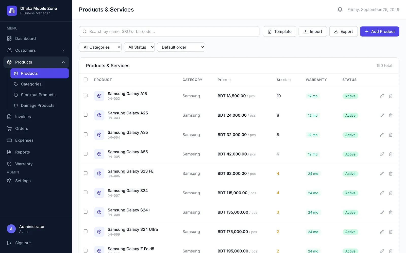Toggle the select-all checkbox in table header

pos(86,79)
